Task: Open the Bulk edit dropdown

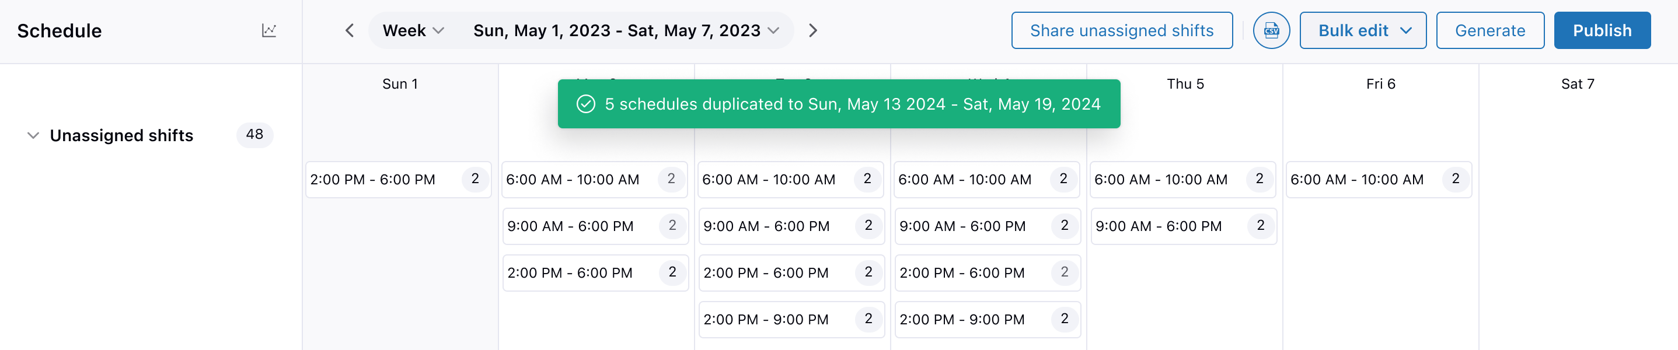Action: coord(1363,30)
